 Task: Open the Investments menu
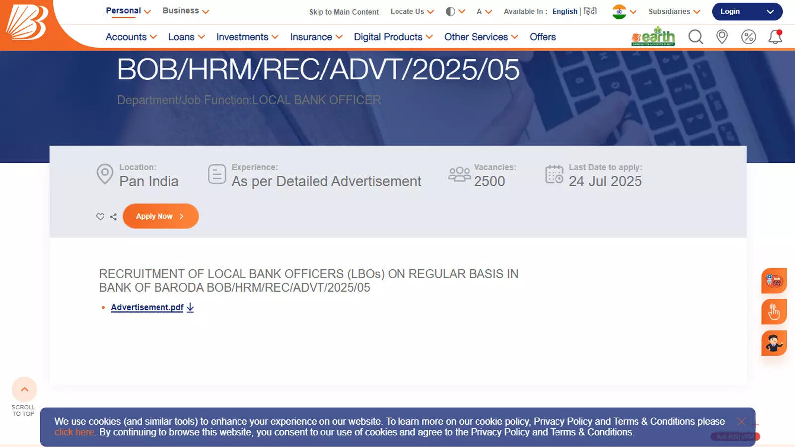tap(247, 37)
